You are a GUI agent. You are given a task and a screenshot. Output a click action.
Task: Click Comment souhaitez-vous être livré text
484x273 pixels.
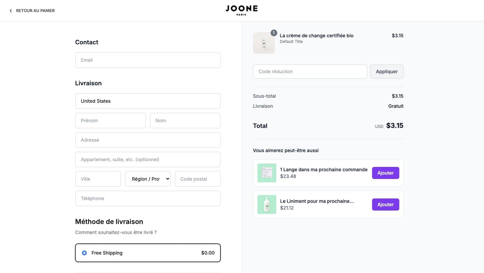(116, 232)
